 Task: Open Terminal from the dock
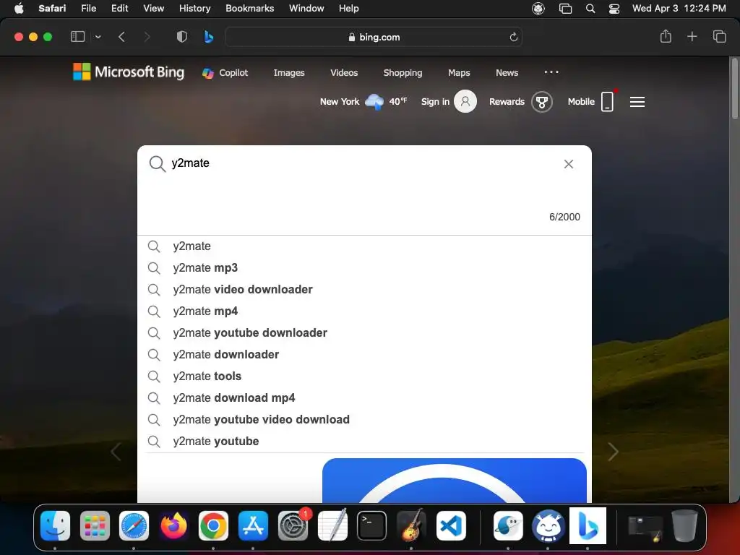371,525
